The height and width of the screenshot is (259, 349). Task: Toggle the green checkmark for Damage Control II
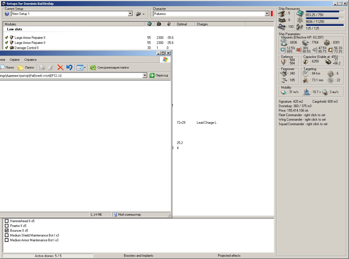(7, 48)
